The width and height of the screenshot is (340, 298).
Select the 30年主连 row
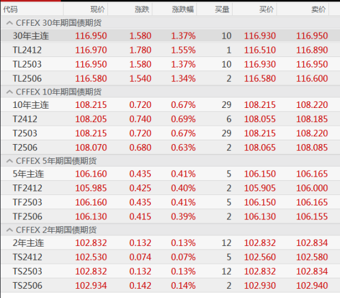(x=170, y=36)
